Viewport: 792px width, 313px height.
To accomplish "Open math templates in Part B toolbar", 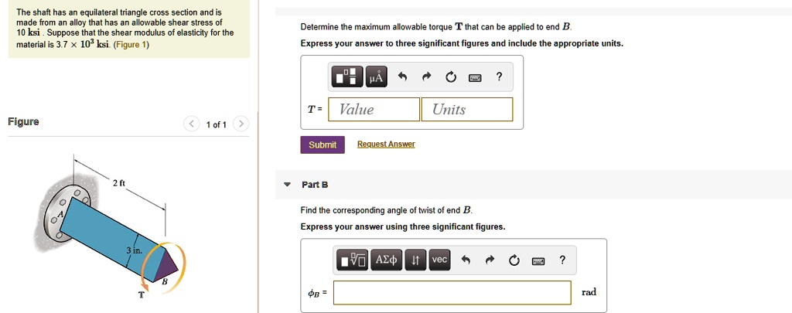I will point(353,260).
